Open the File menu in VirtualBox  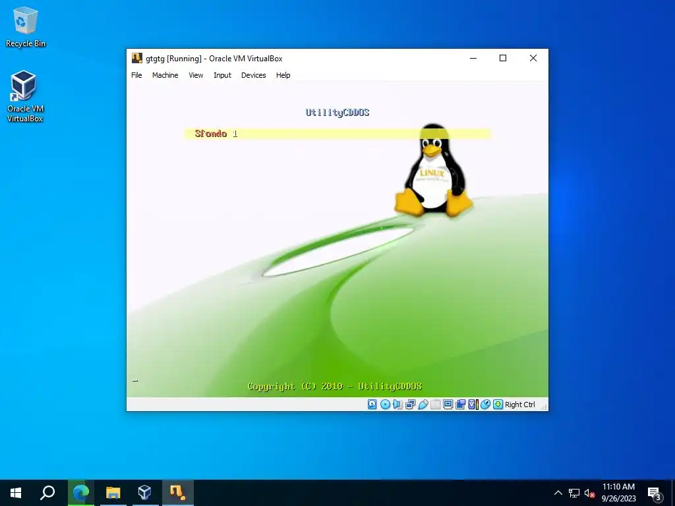tap(136, 75)
